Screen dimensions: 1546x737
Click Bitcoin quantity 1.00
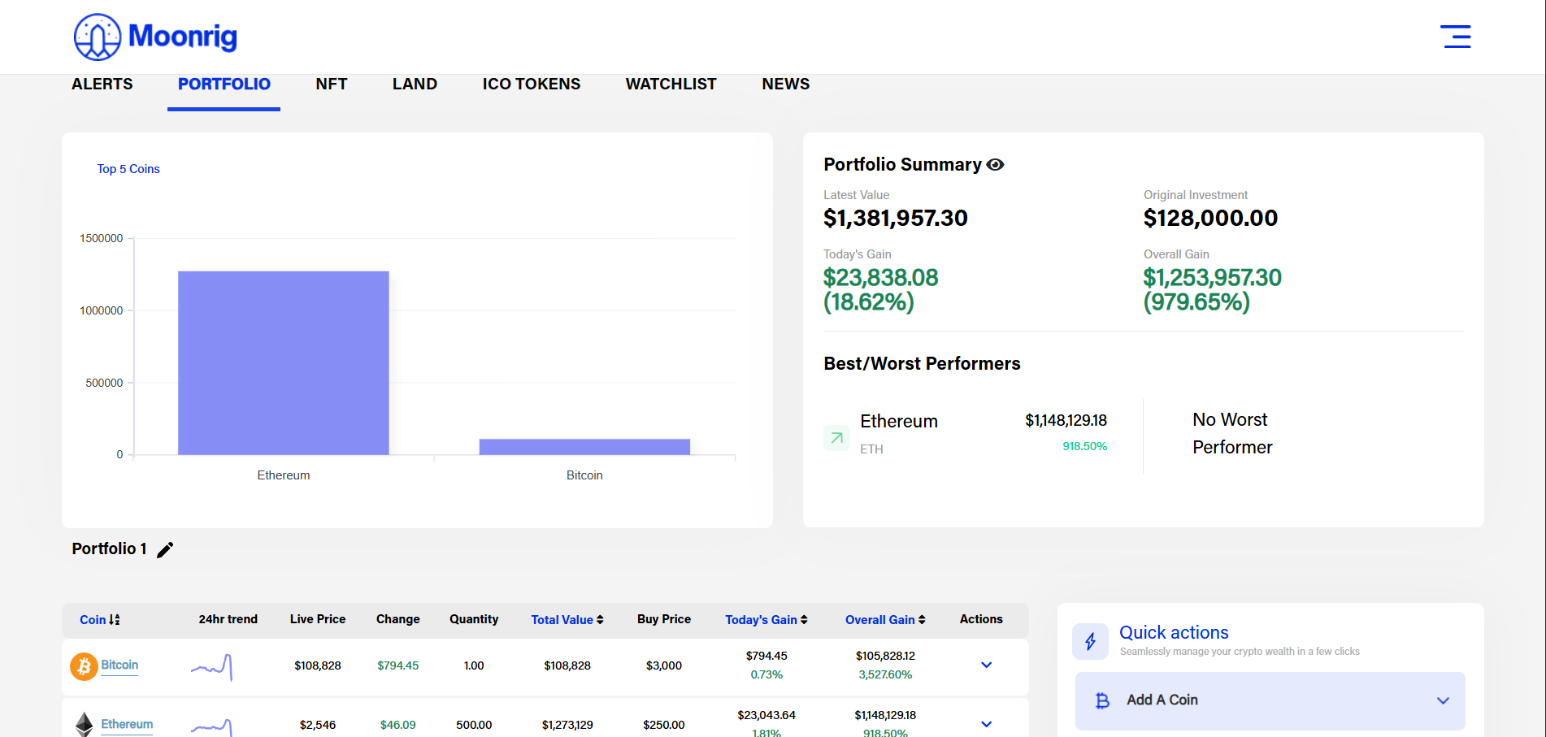[x=474, y=665]
